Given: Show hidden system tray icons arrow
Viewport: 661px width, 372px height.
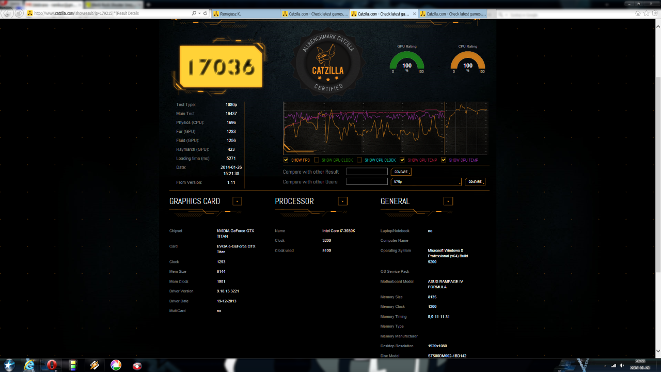Looking at the screenshot, I should pyautogui.click(x=605, y=365).
